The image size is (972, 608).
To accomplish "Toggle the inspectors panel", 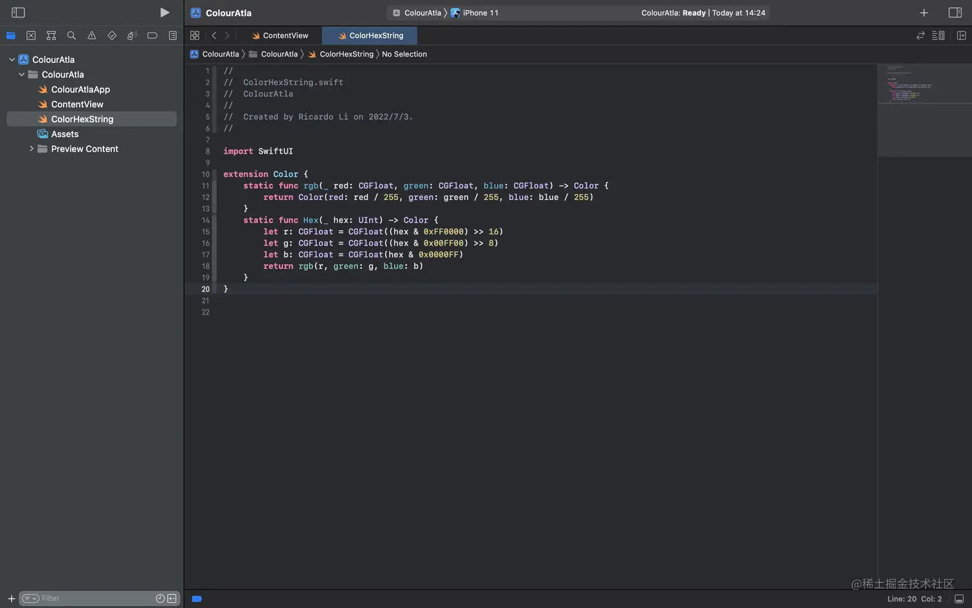I will pos(955,13).
